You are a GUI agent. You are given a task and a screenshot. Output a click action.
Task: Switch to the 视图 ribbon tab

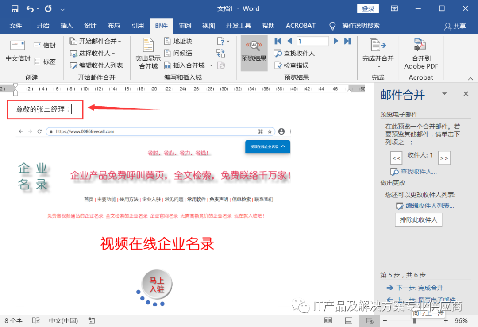[x=208, y=26]
